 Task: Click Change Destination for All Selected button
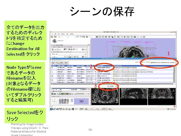tap(163, 62)
